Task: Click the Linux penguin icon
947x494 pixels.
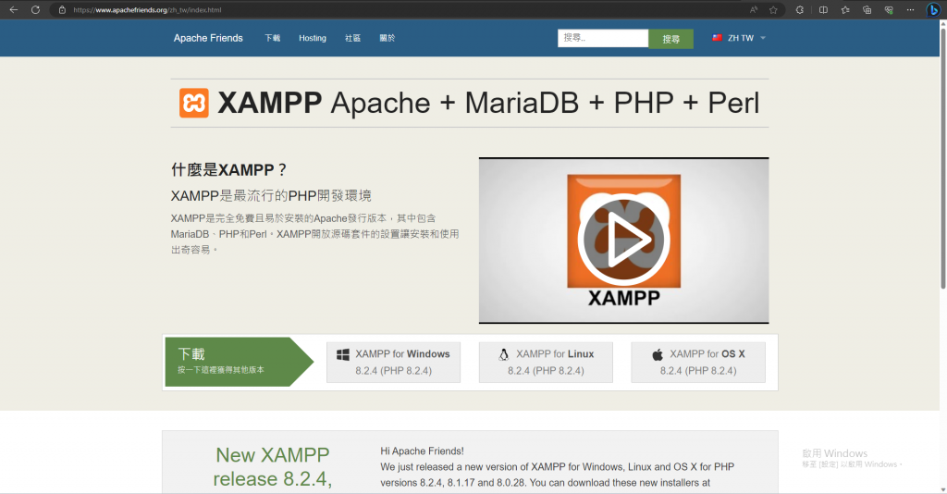Action: pos(504,354)
